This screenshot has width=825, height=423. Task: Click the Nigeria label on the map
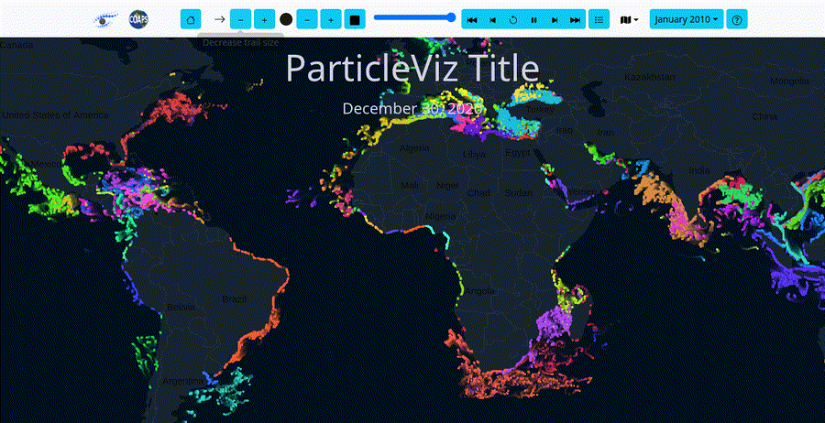point(441,216)
